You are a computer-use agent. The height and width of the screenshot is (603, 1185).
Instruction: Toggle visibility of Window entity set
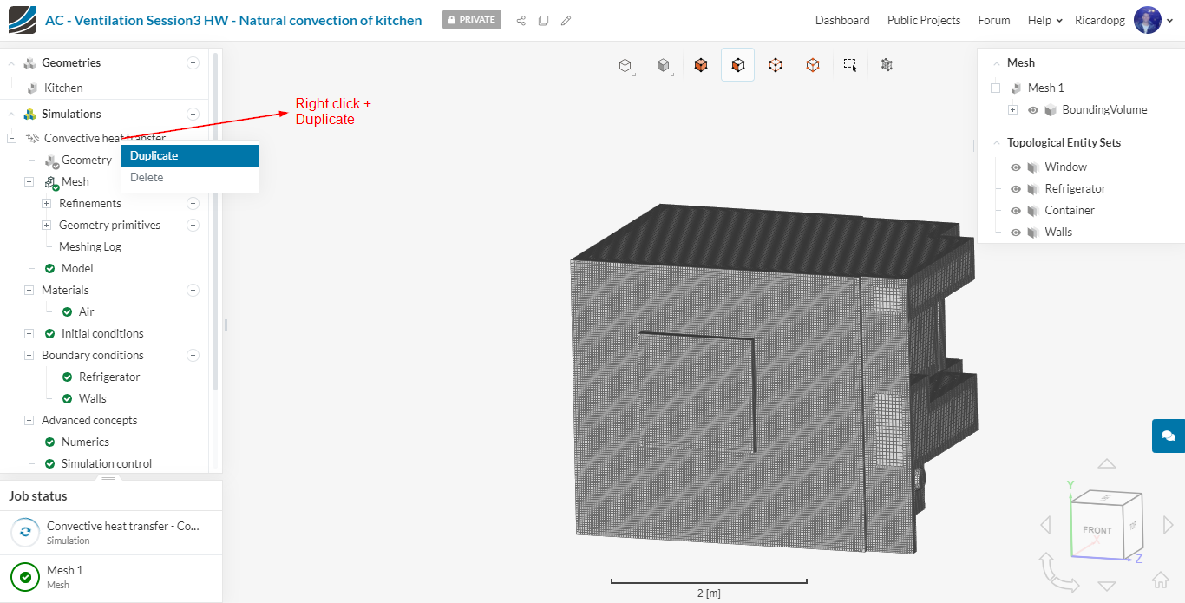click(x=1016, y=167)
